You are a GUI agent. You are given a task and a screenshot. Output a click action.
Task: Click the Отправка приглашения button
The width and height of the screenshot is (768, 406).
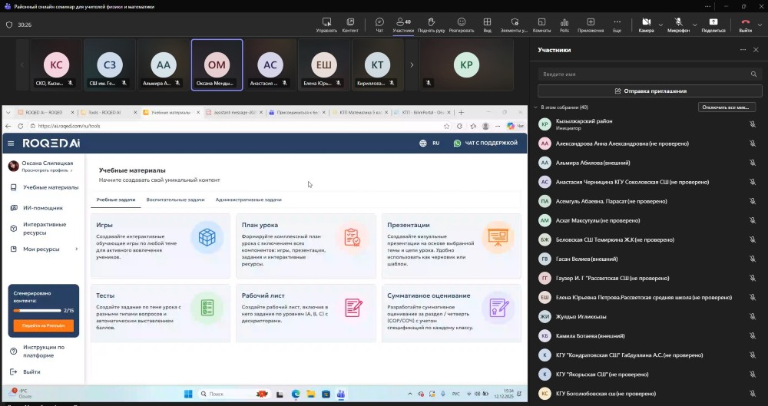650,91
